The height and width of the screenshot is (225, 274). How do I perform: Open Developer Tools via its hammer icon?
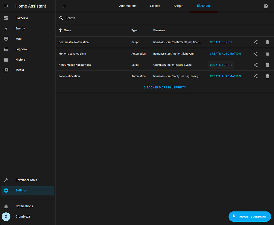tap(6, 180)
